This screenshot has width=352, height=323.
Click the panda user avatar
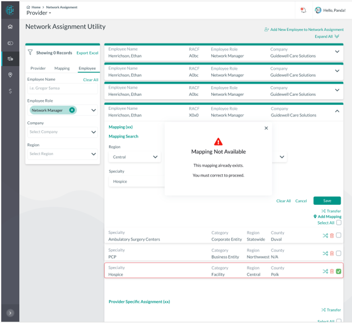(x=318, y=10)
